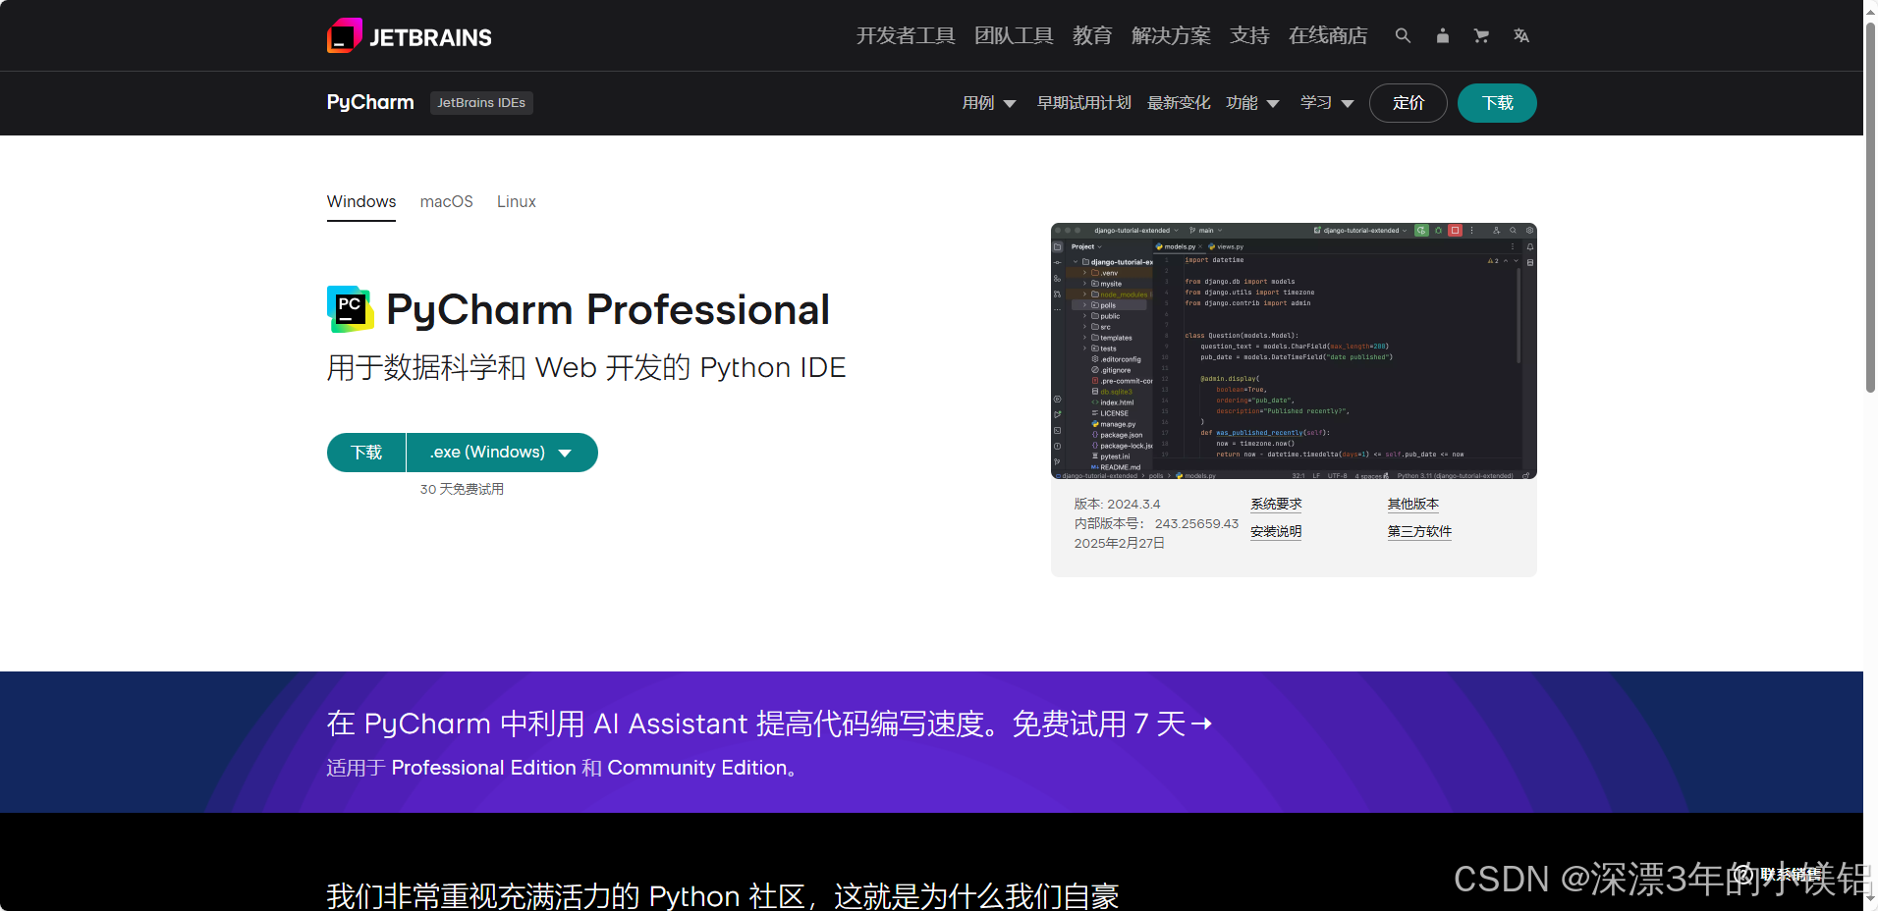Switch to the Linux tab
1878x911 pixels.
(517, 201)
